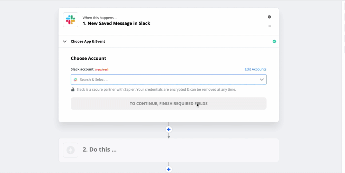Click the small Slack logo in account field
The width and height of the screenshot is (345, 173).
[x=76, y=80]
